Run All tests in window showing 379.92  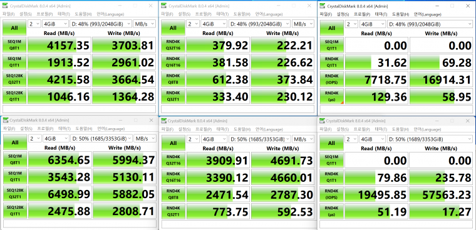[x=173, y=28]
